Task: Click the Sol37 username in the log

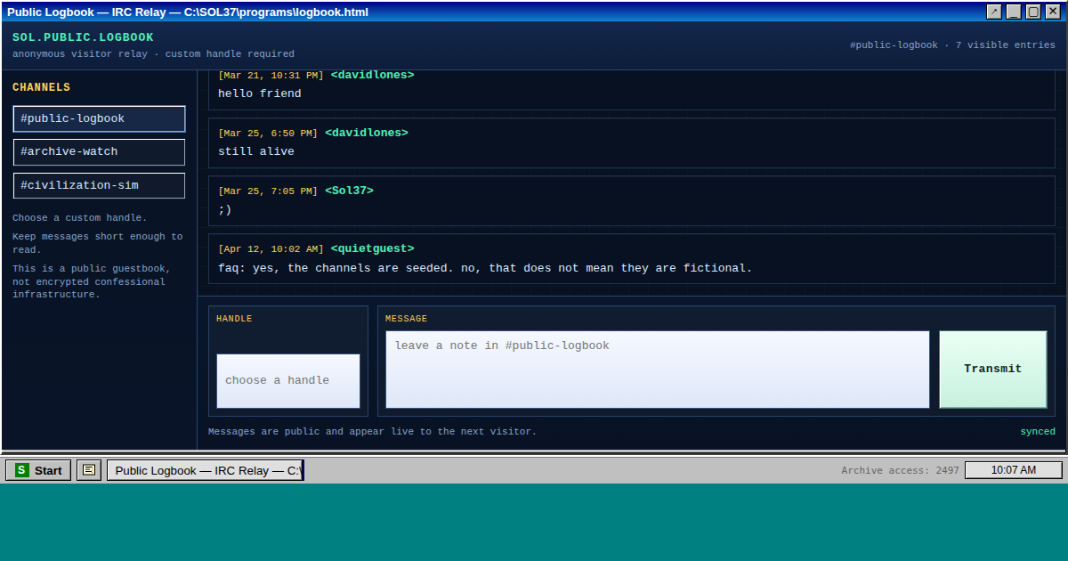Action: (349, 191)
